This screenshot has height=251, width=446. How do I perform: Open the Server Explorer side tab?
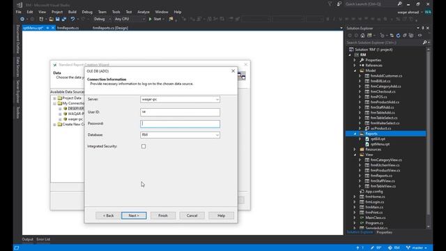18,91
